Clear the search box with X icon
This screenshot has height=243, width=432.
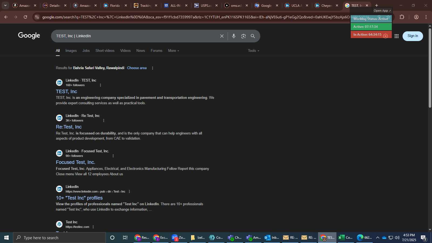[222, 36]
